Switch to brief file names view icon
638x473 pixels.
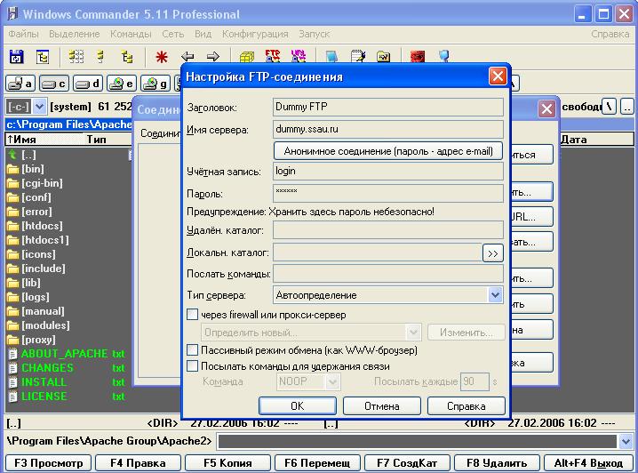pos(76,57)
